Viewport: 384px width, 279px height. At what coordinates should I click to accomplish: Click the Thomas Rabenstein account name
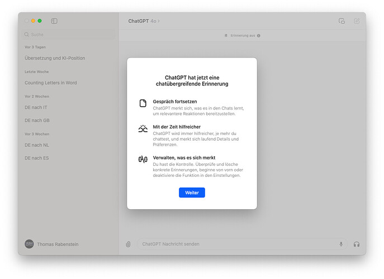58,244
